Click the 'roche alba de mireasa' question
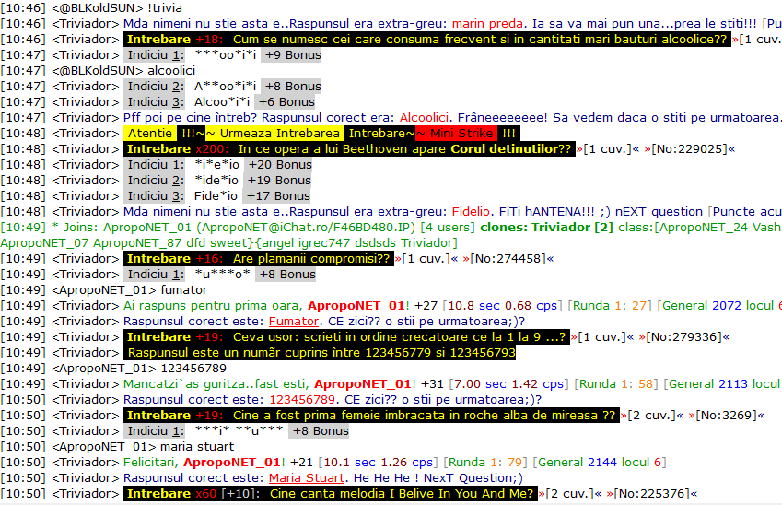Image resolution: width=782 pixels, height=505 pixels. [x=371, y=416]
